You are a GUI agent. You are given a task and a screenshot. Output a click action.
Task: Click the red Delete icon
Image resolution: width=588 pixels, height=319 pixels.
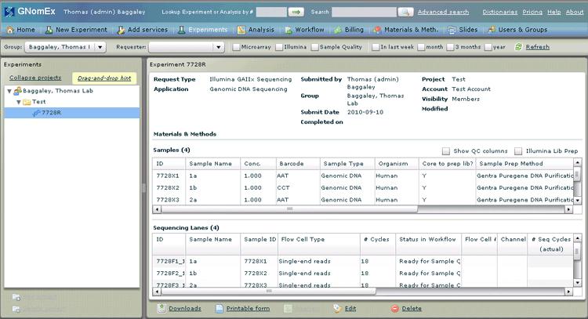pyautogui.click(x=395, y=309)
